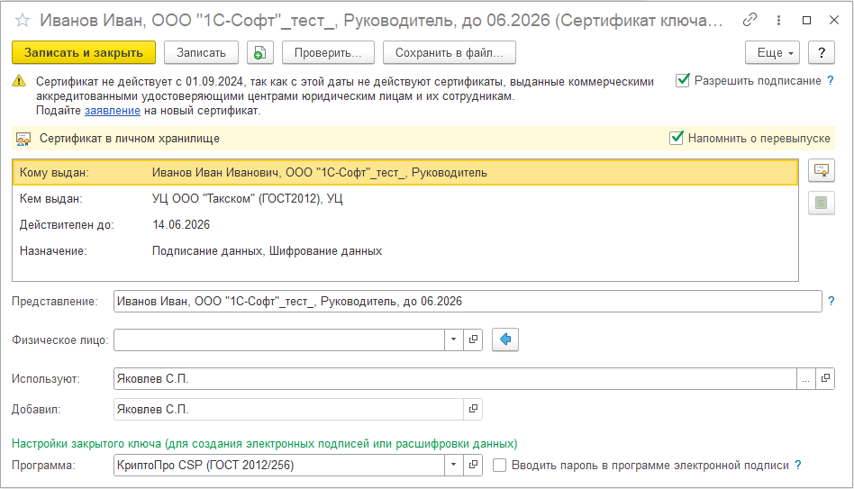
Task: Open the Добавил user record icon
Action: click(x=474, y=410)
